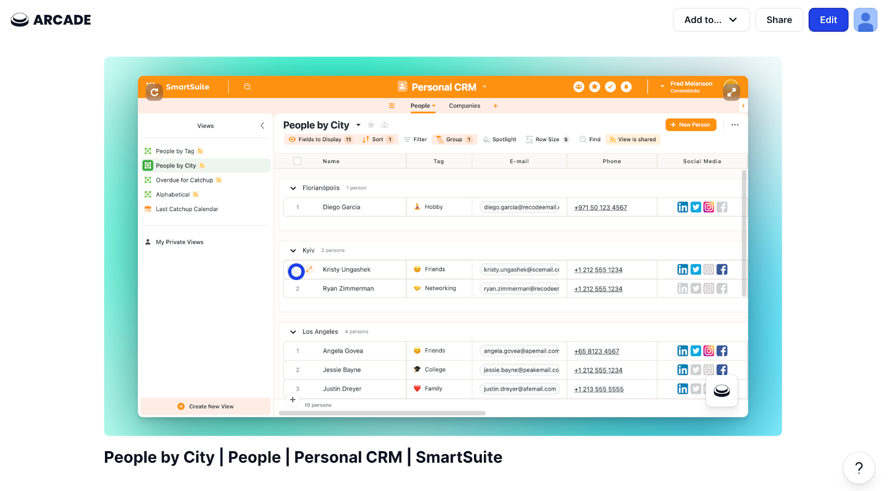Screen dimensions: 888x491
Task: Click angela.govea email field
Action: (x=519, y=351)
